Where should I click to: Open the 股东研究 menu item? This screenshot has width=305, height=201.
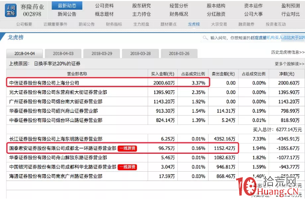tap(141, 6)
